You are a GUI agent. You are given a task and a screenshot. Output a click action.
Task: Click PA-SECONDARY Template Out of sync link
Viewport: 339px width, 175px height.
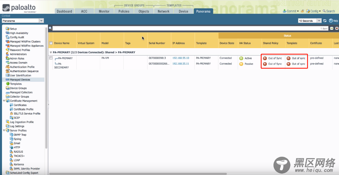[299, 64]
